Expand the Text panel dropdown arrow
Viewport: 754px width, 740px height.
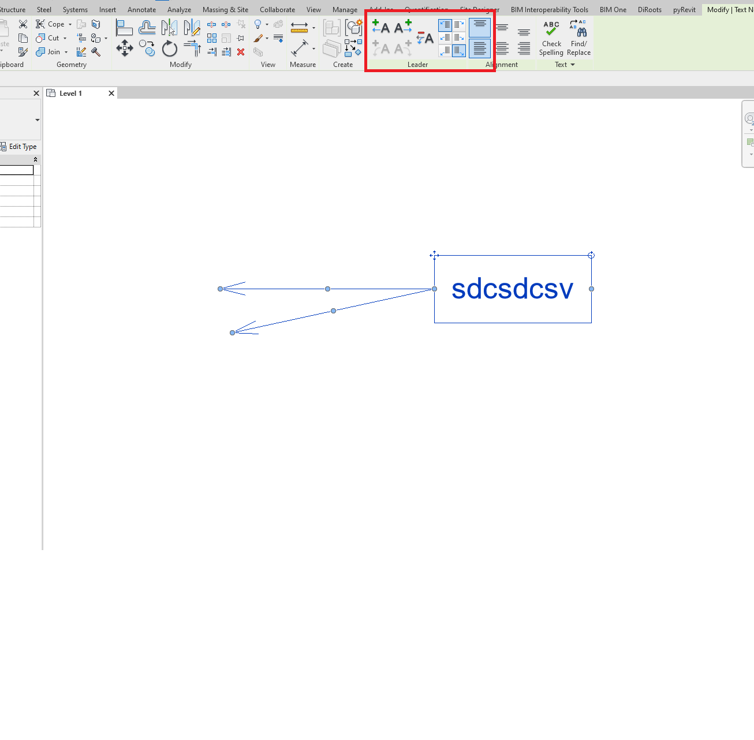(573, 64)
